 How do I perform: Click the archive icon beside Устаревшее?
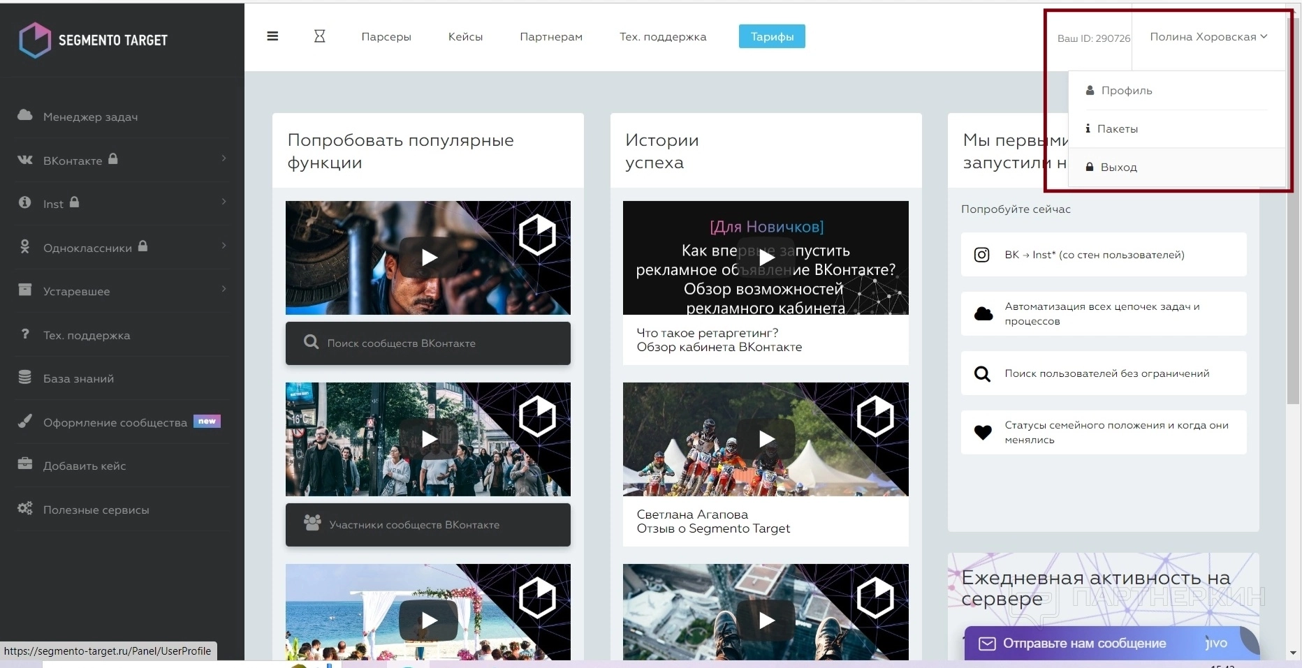pyautogui.click(x=25, y=290)
